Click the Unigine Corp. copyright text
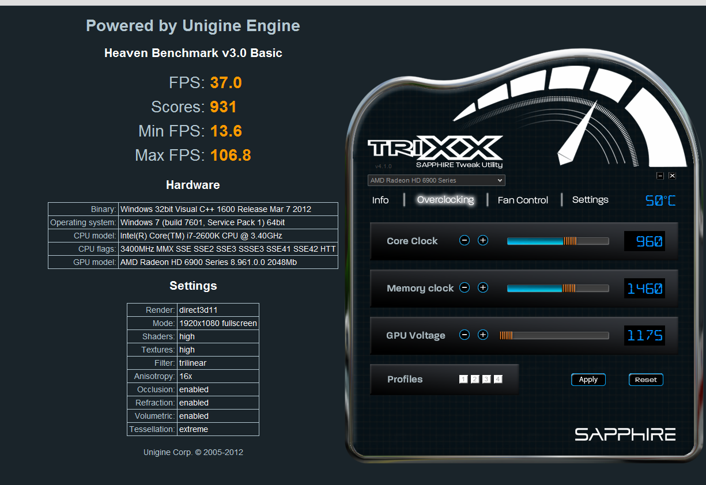The image size is (706, 485). pos(193,452)
